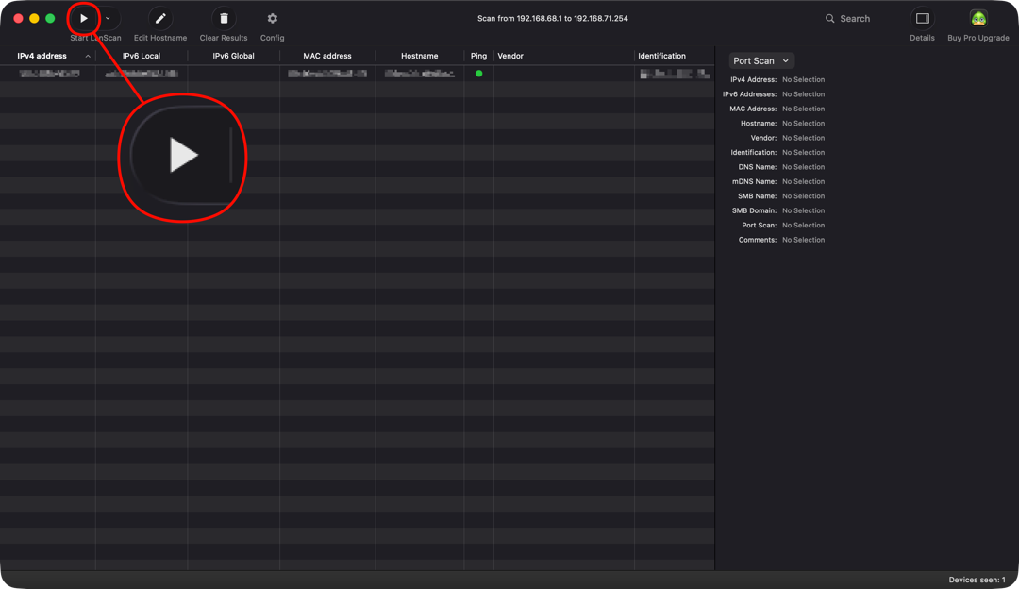Click the Start LanScan label
The image size is (1019, 589).
pyautogui.click(x=95, y=38)
